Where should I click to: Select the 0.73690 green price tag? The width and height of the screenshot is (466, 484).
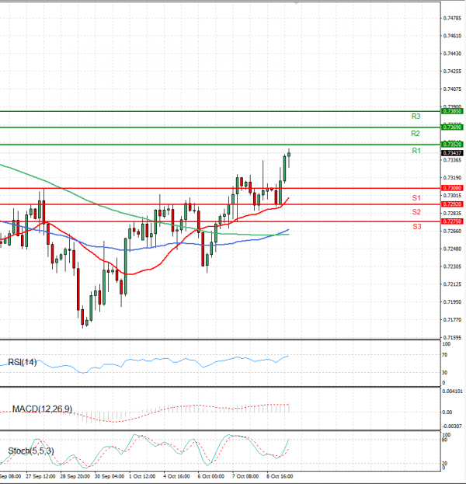[452, 127]
